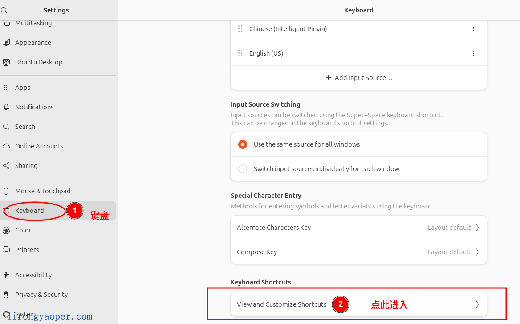Select the Ubuntu Desktop sidebar icon
520x324 pixels.
pyautogui.click(x=7, y=62)
